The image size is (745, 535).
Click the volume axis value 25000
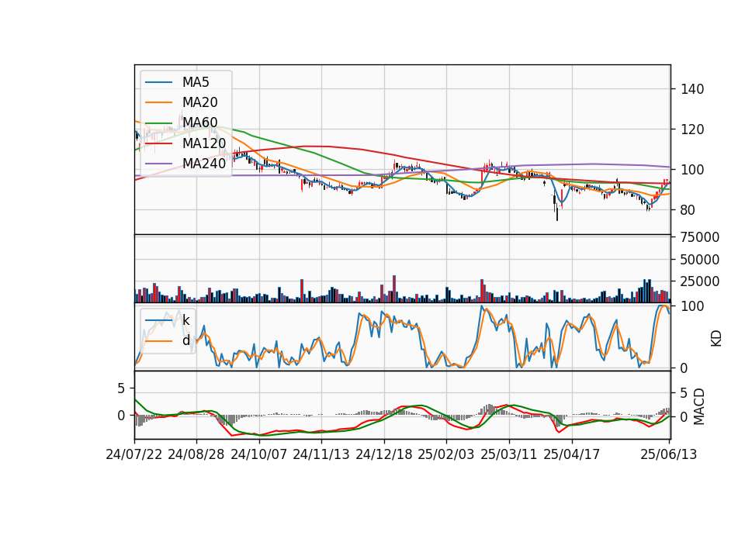point(699,281)
